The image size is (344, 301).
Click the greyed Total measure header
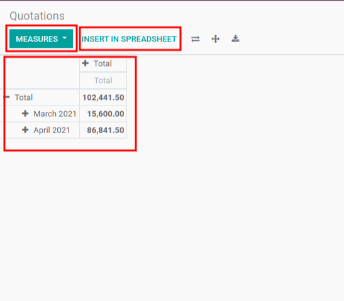103,80
